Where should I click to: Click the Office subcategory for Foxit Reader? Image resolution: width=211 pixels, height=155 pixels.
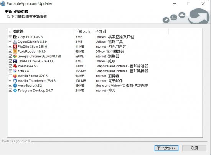pos(110,51)
